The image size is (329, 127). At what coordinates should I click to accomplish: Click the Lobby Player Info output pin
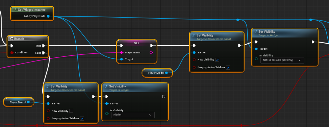click(48, 16)
